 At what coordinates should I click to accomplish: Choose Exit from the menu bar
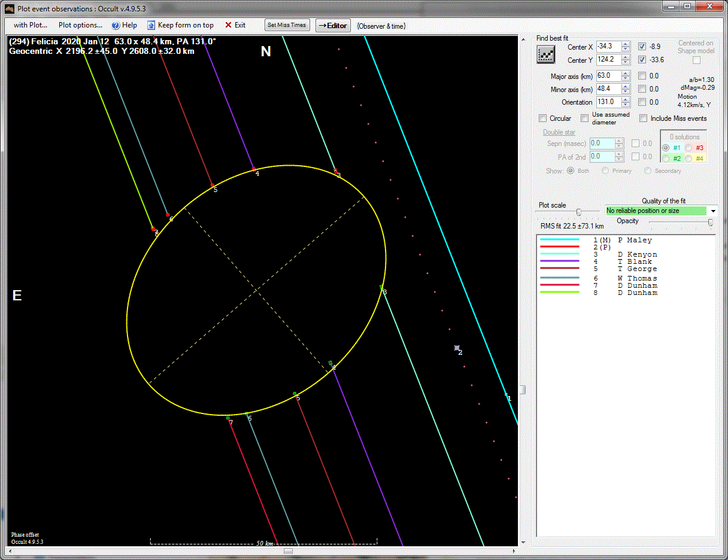pos(240,25)
